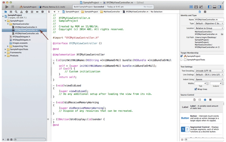The width and height of the screenshot is (226, 142).
Task: Add a new file with the plus button
Action: [3, 139]
